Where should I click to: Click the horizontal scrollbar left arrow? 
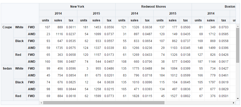coord(41,103)
